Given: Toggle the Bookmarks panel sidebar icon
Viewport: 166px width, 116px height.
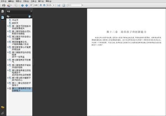Looking at the screenshot, I should [3, 17].
